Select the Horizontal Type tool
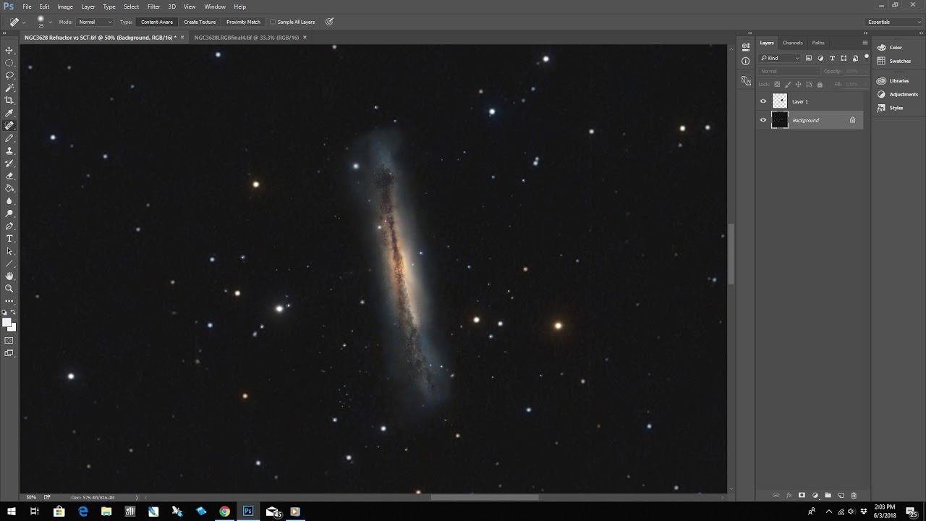This screenshot has height=521, width=926. point(9,238)
